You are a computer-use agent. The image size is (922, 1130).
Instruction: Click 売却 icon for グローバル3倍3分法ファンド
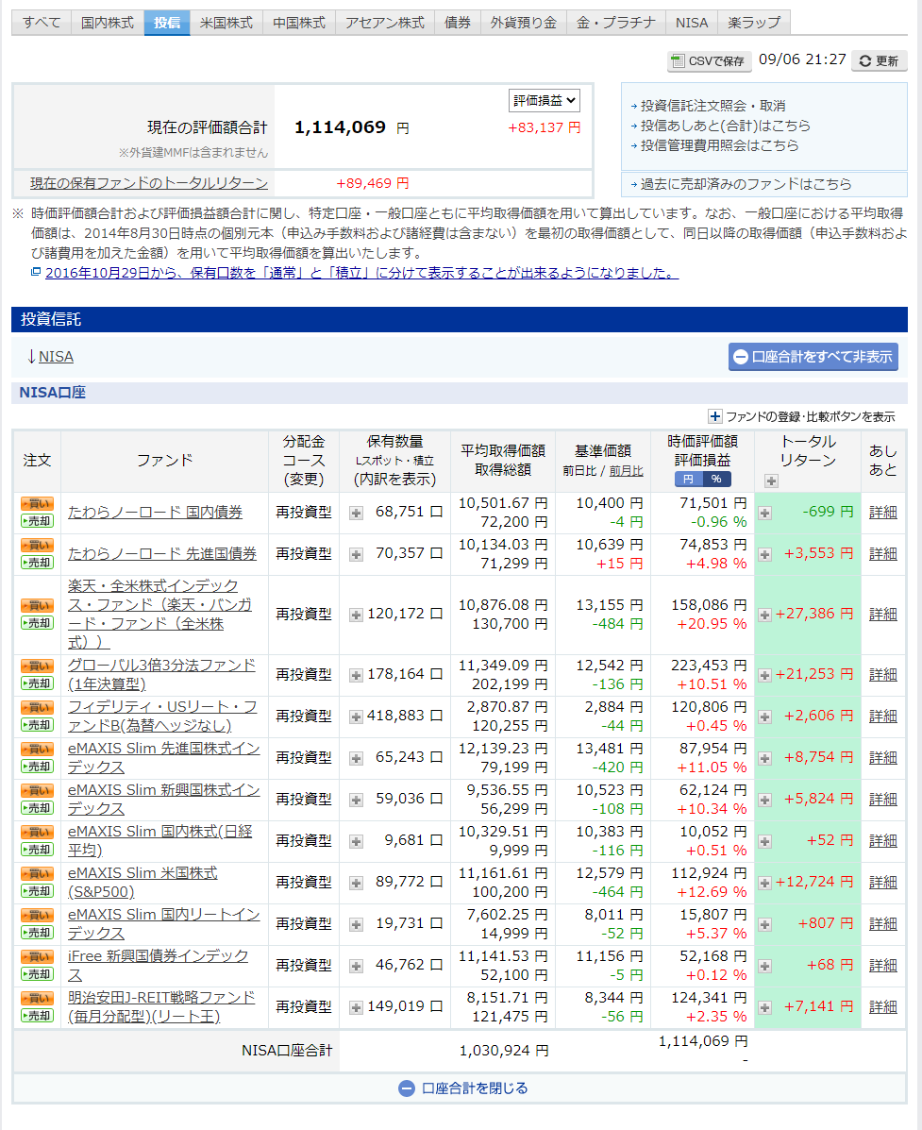(x=37, y=683)
